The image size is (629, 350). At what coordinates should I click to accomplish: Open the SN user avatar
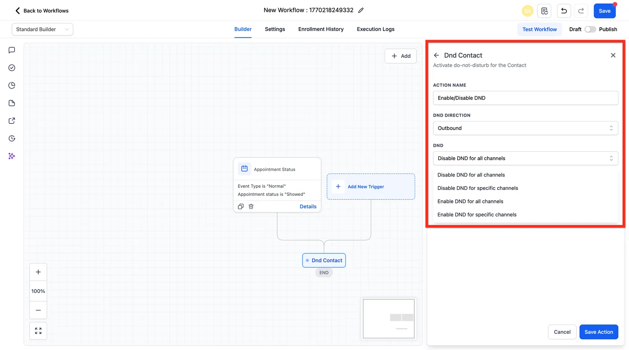[527, 11]
